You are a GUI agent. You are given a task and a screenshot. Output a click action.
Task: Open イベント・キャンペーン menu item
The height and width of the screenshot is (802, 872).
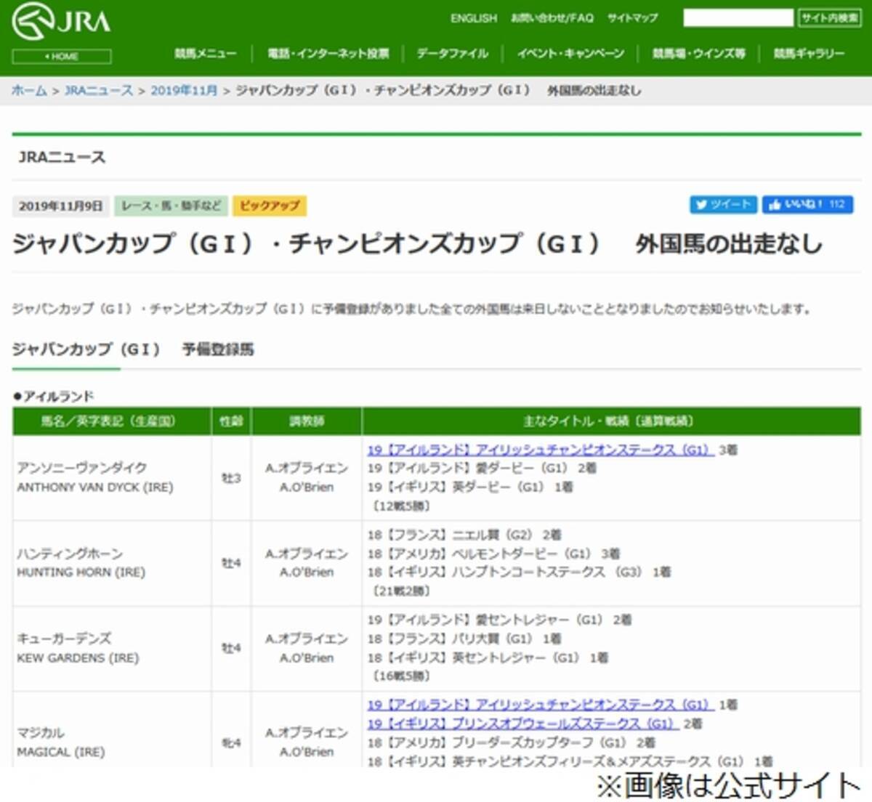coord(570,54)
